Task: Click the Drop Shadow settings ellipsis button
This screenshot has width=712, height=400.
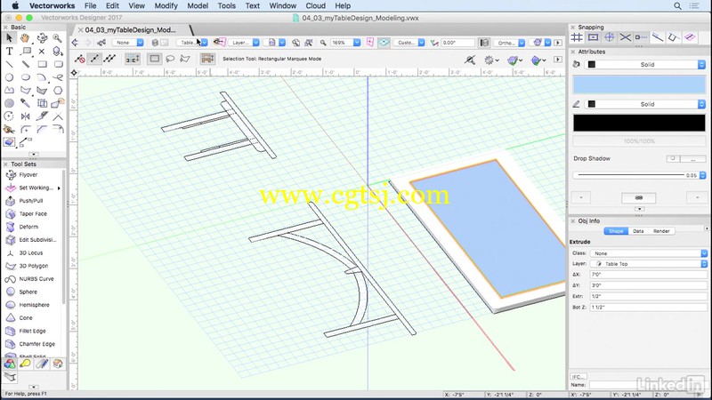Action: pos(693,159)
